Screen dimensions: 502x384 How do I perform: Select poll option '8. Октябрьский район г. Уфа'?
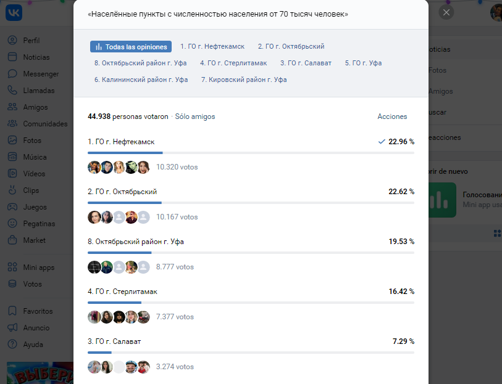pyautogui.click(x=136, y=242)
